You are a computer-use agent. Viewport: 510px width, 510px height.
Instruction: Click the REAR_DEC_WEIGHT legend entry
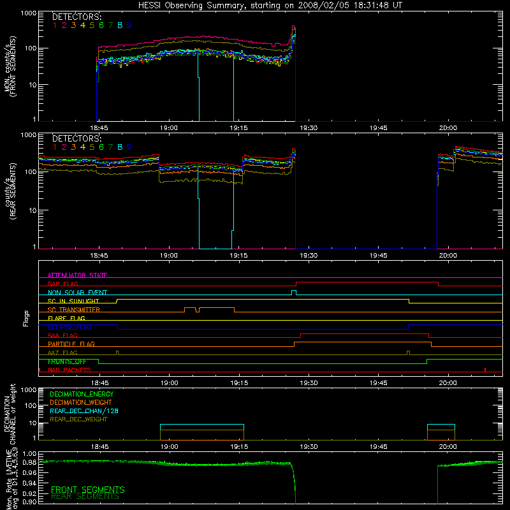point(78,419)
